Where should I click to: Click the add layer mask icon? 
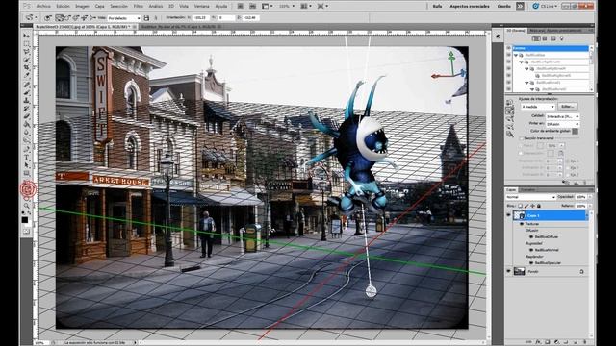coord(548,342)
